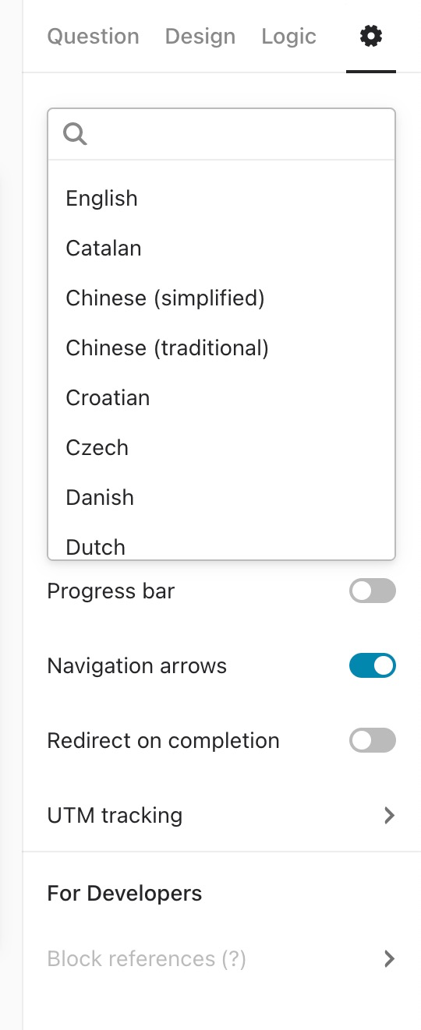This screenshot has height=1030, width=421.
Task: Click the UTM tracking chevron arrow
Action: 389,816
